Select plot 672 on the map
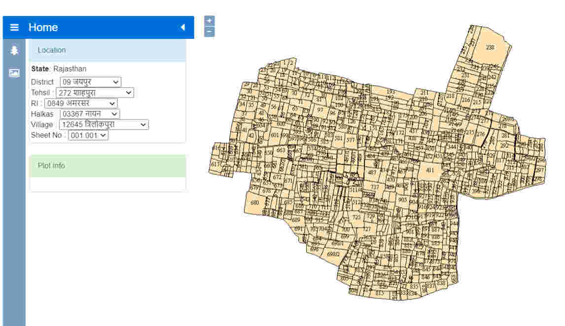The width and height of the screenshot is (565, 326). tap(277, 177)
